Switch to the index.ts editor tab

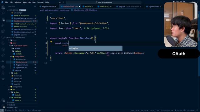105,7
